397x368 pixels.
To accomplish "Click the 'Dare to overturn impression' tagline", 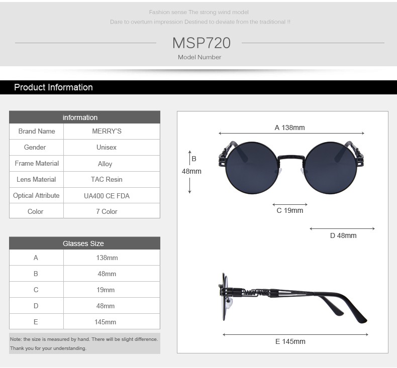I will 200,22.
